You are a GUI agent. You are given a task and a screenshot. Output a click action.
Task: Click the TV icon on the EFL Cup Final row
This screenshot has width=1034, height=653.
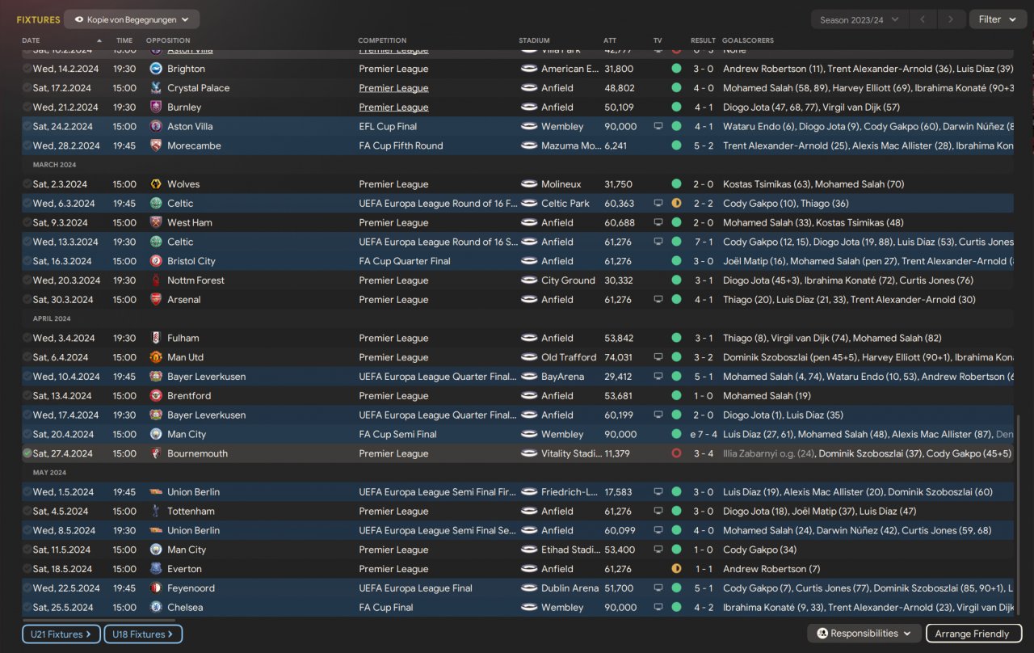[658, 127]
